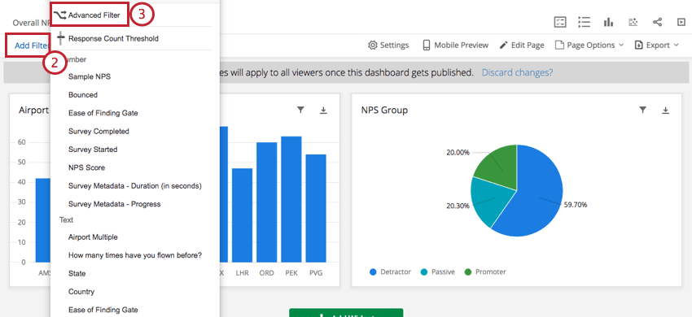Select Survey Started filter field
The image size is (692, 317).
[x=93, y=150]
